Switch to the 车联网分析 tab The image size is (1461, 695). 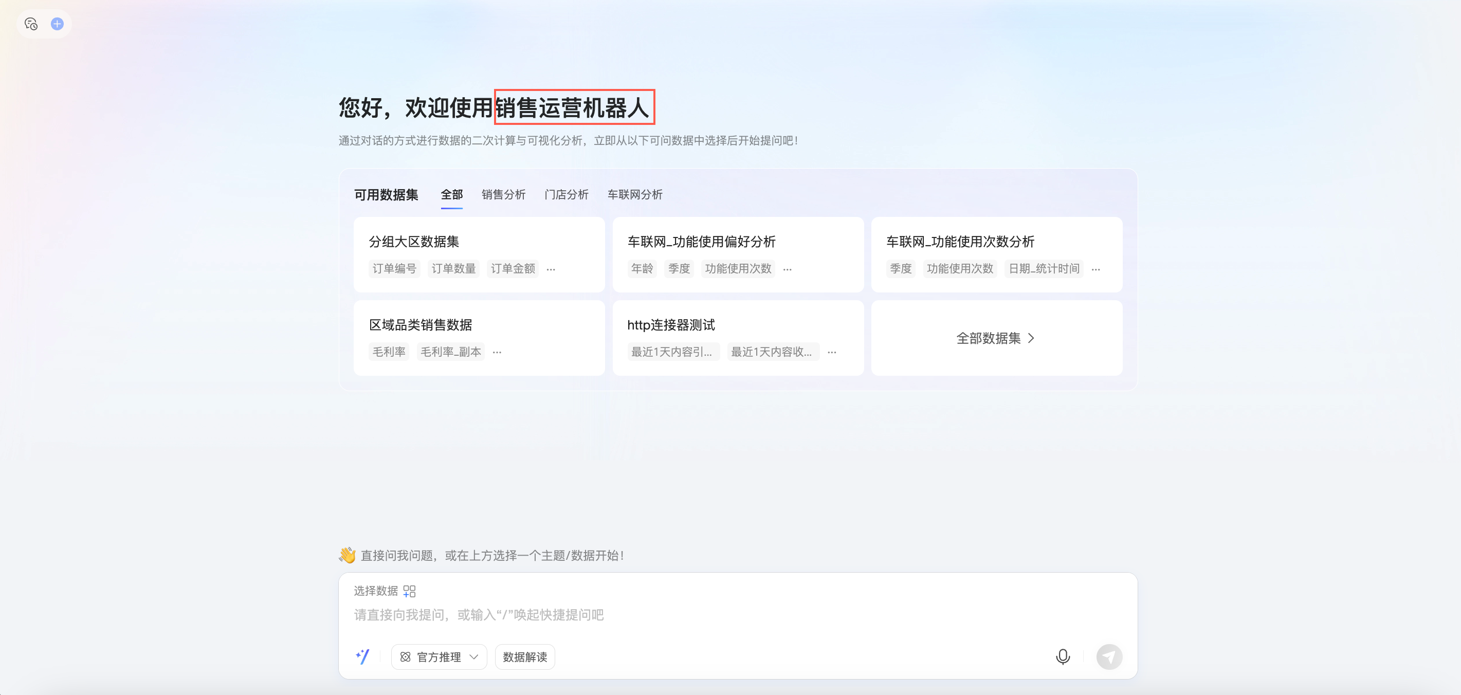(635, 195)
